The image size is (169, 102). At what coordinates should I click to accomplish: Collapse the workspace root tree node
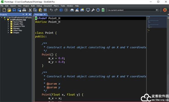click(2, 17)
